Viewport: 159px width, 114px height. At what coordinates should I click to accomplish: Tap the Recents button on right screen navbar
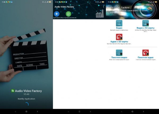click(121, 111)
